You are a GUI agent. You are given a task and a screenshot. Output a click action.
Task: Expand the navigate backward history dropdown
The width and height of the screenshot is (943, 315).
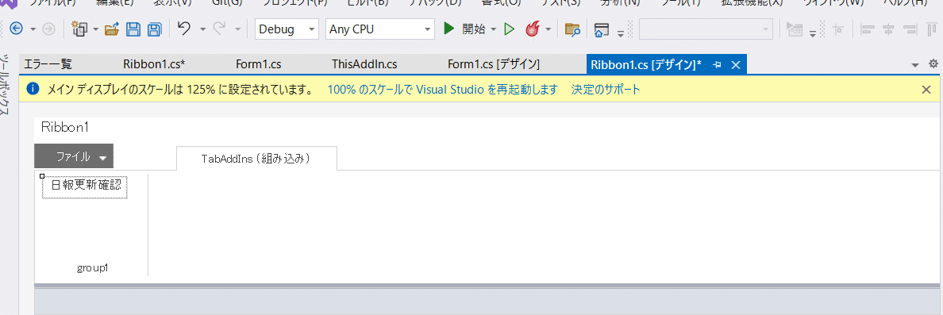(x=33, y=29)
